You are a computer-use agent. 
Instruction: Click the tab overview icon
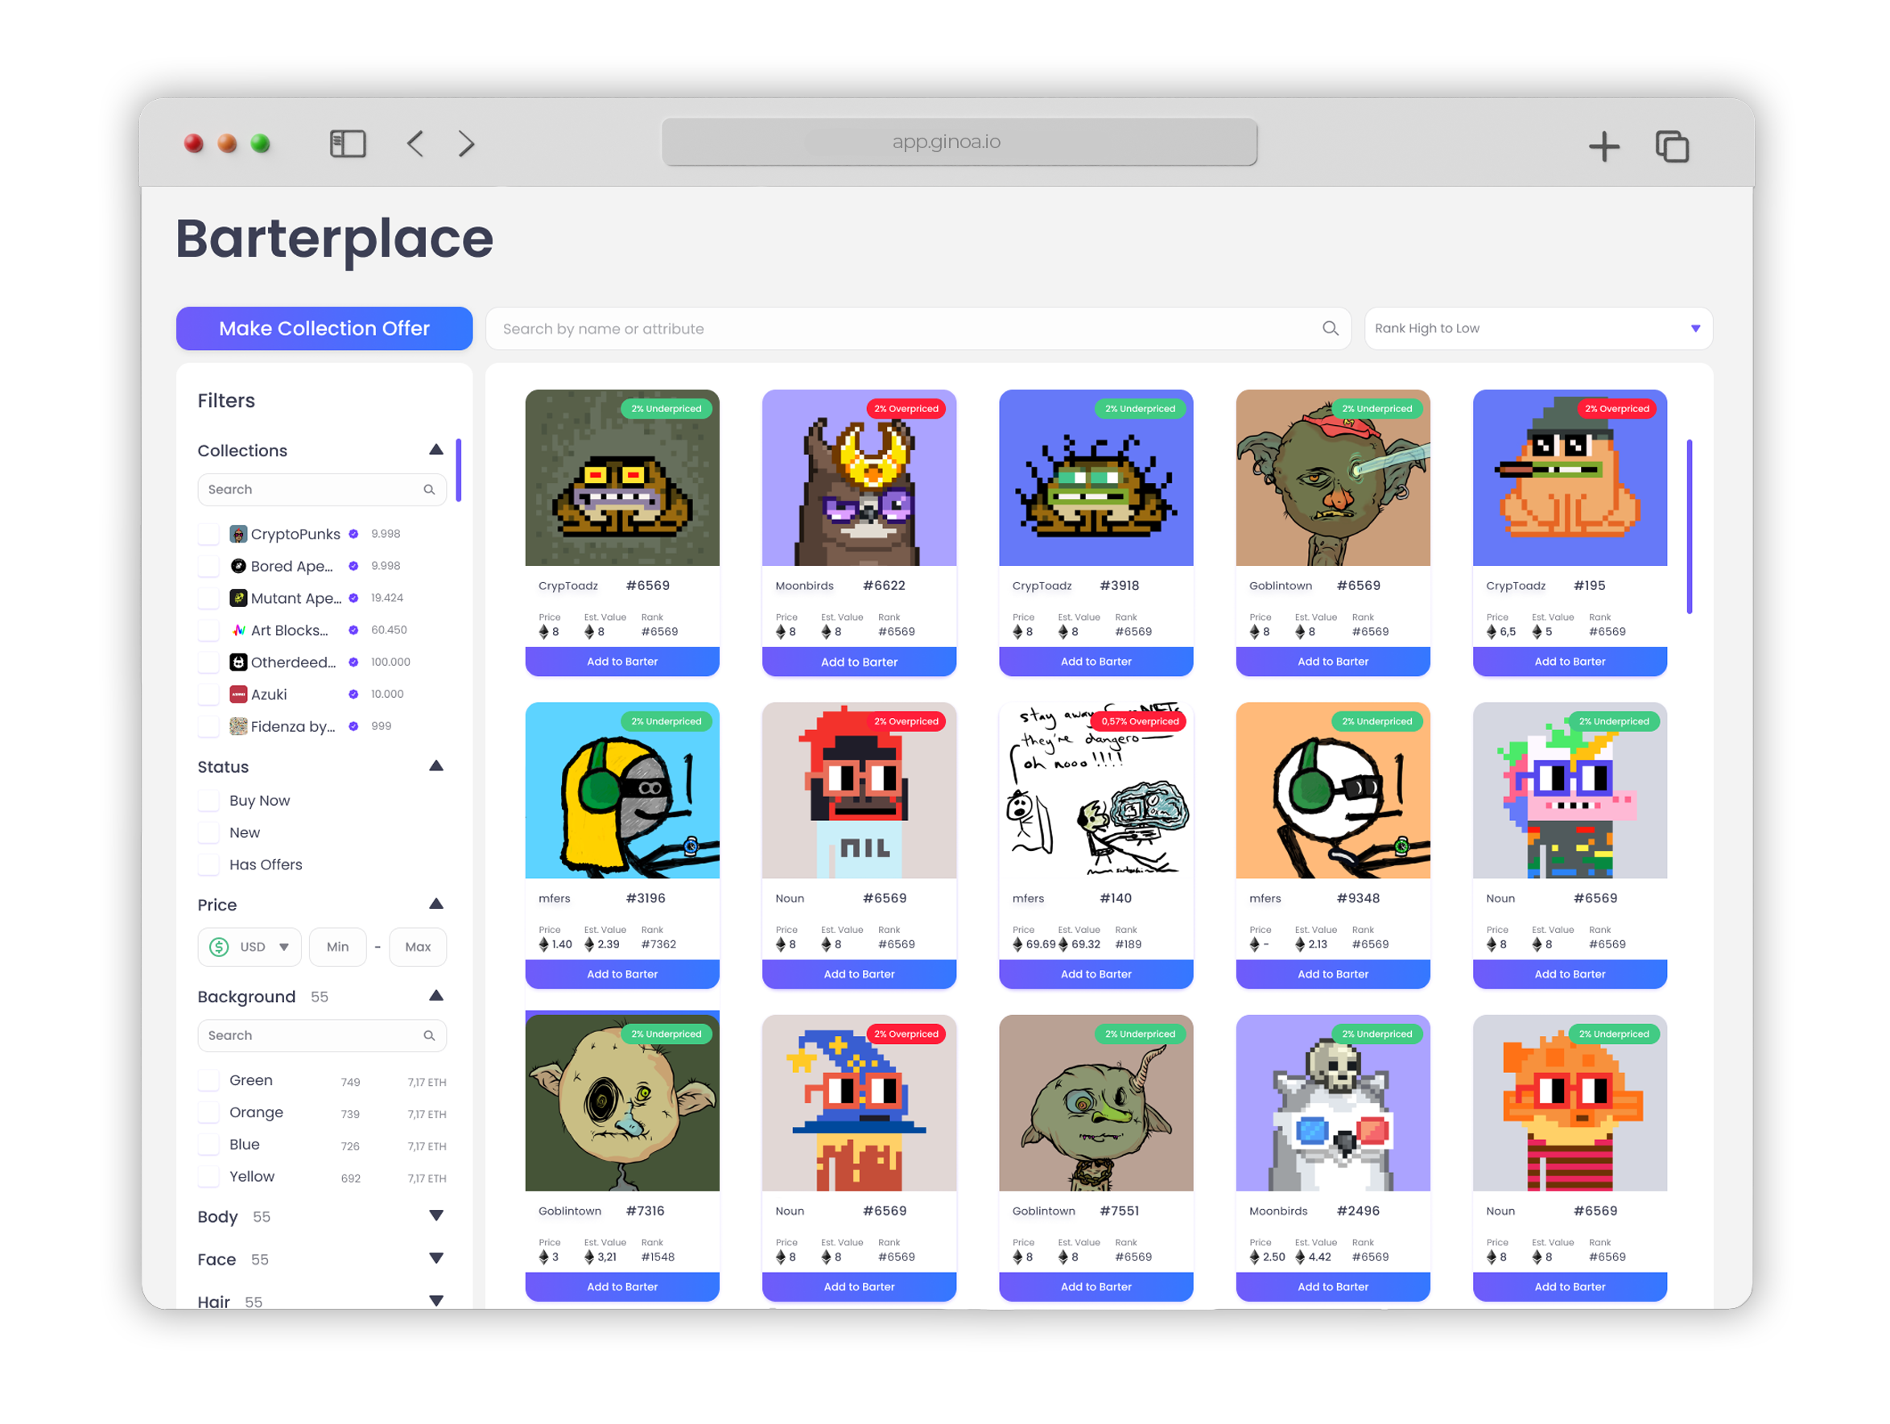click(x=1671, y=147)
